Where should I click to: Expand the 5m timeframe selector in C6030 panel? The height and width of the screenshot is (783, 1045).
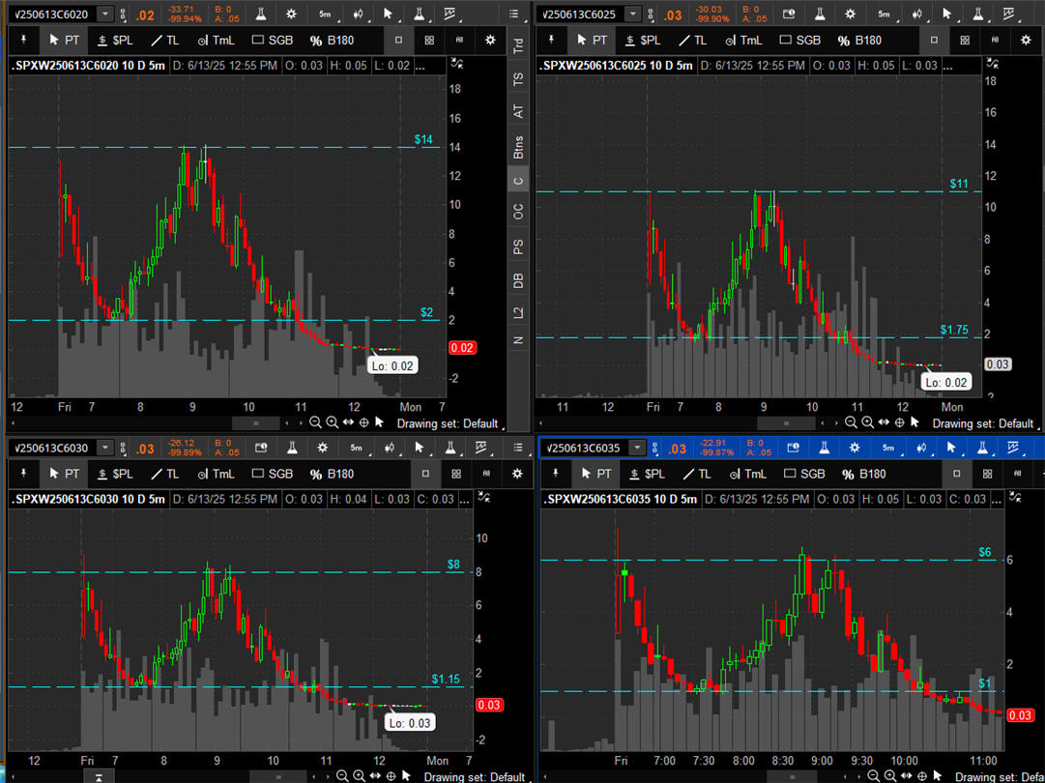(x=356, y=448)
